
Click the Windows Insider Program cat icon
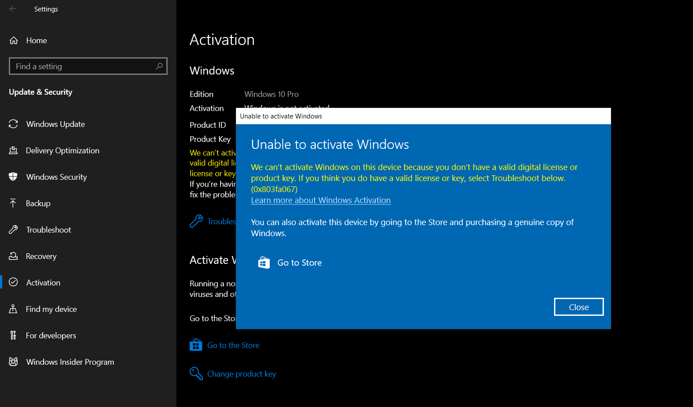(13, 362)
